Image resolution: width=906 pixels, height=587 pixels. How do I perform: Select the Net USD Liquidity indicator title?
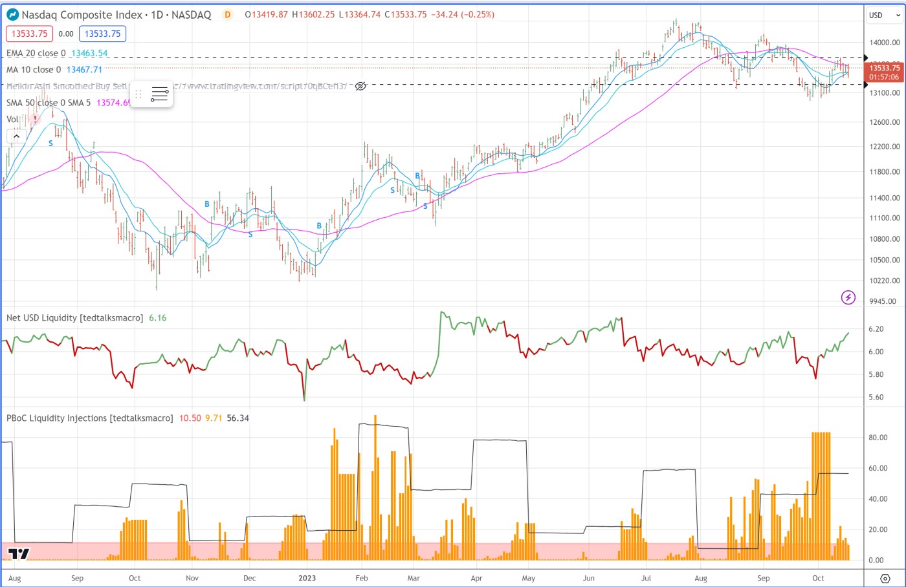75,317
